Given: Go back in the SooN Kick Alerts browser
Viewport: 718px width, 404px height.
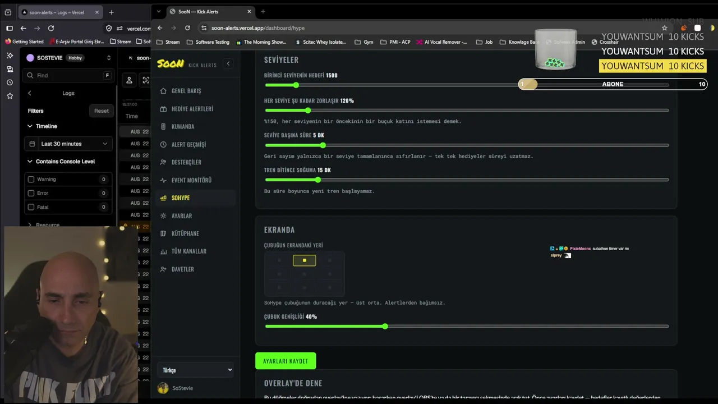Looking at the screenshot, I should pos(160,28).
